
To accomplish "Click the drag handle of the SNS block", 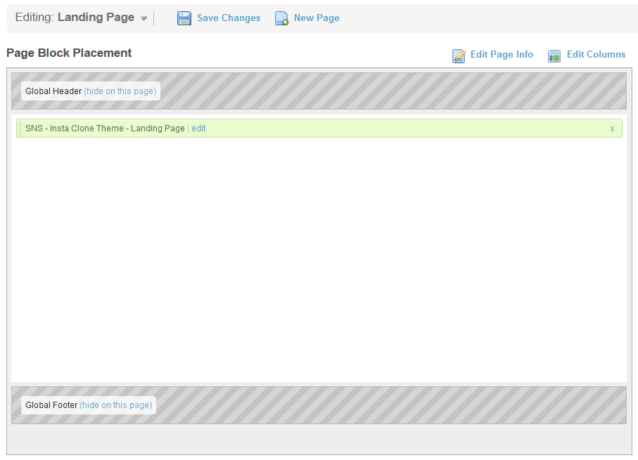I will click(20, 129).
